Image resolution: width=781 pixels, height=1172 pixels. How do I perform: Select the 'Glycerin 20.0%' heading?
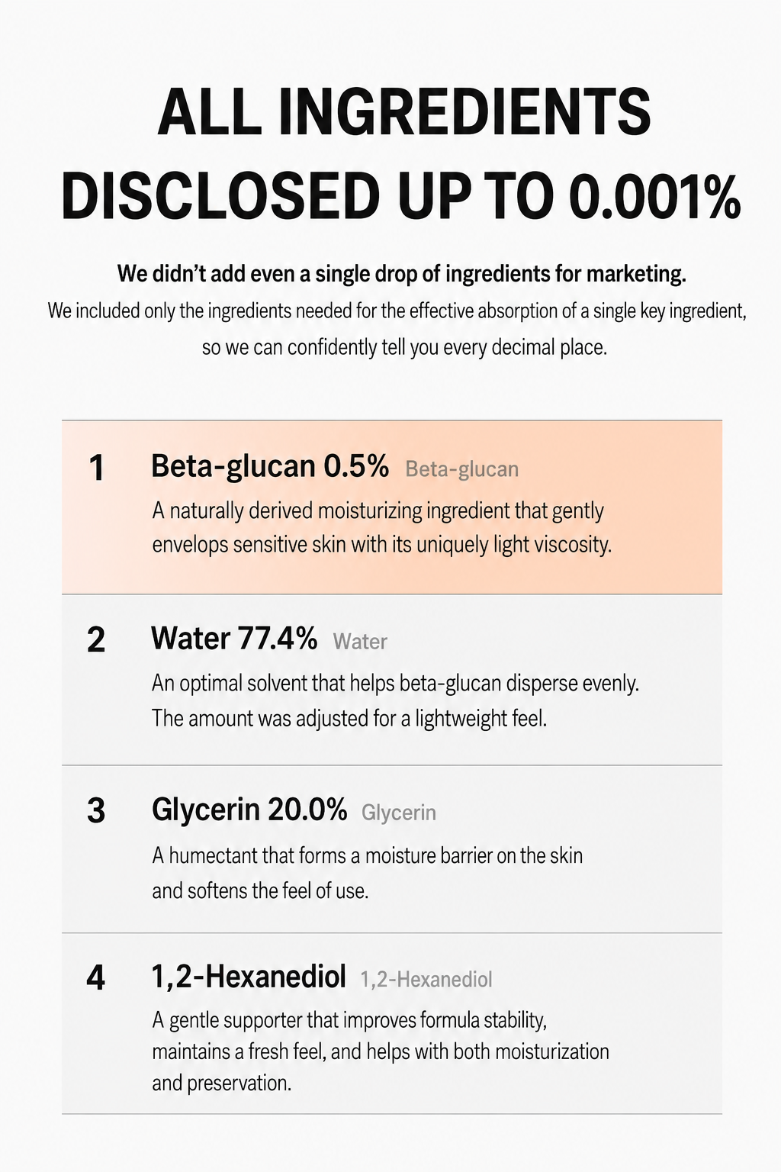[x=249, y=809]
